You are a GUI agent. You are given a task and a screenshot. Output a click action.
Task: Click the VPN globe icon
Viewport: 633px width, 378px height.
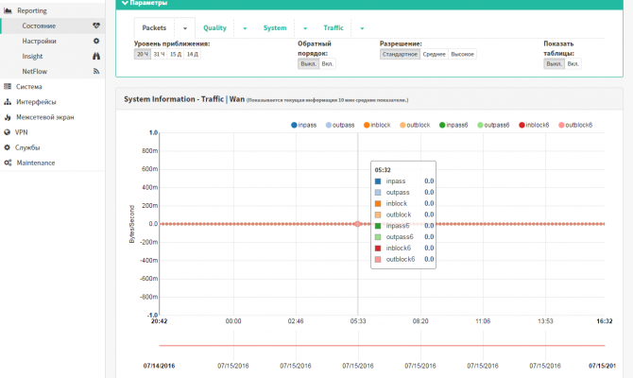point(7,132)
